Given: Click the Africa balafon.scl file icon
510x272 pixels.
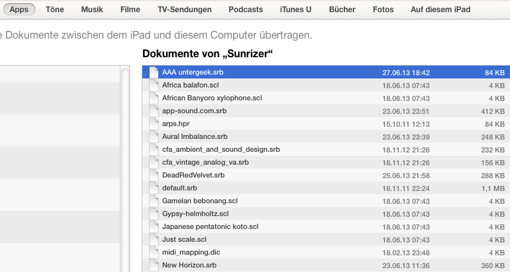Looking at the screenshot, I should click(153, 85).
